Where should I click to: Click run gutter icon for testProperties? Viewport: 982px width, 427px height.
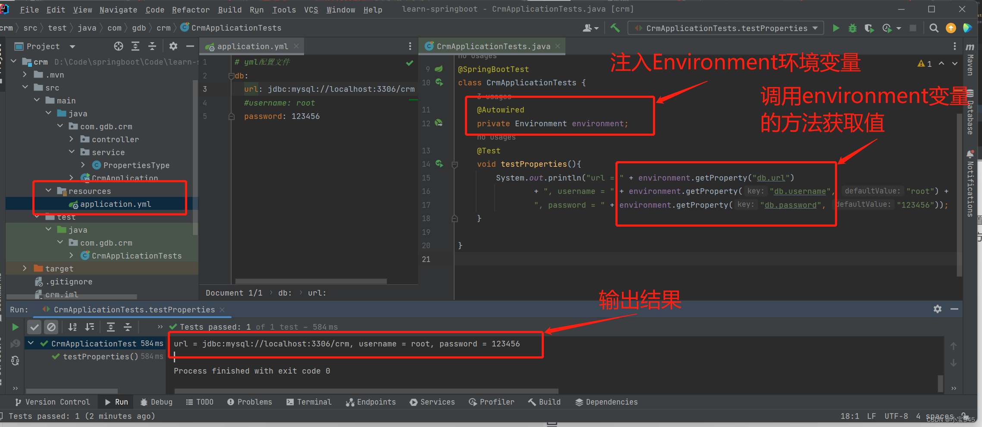(439, 164)
